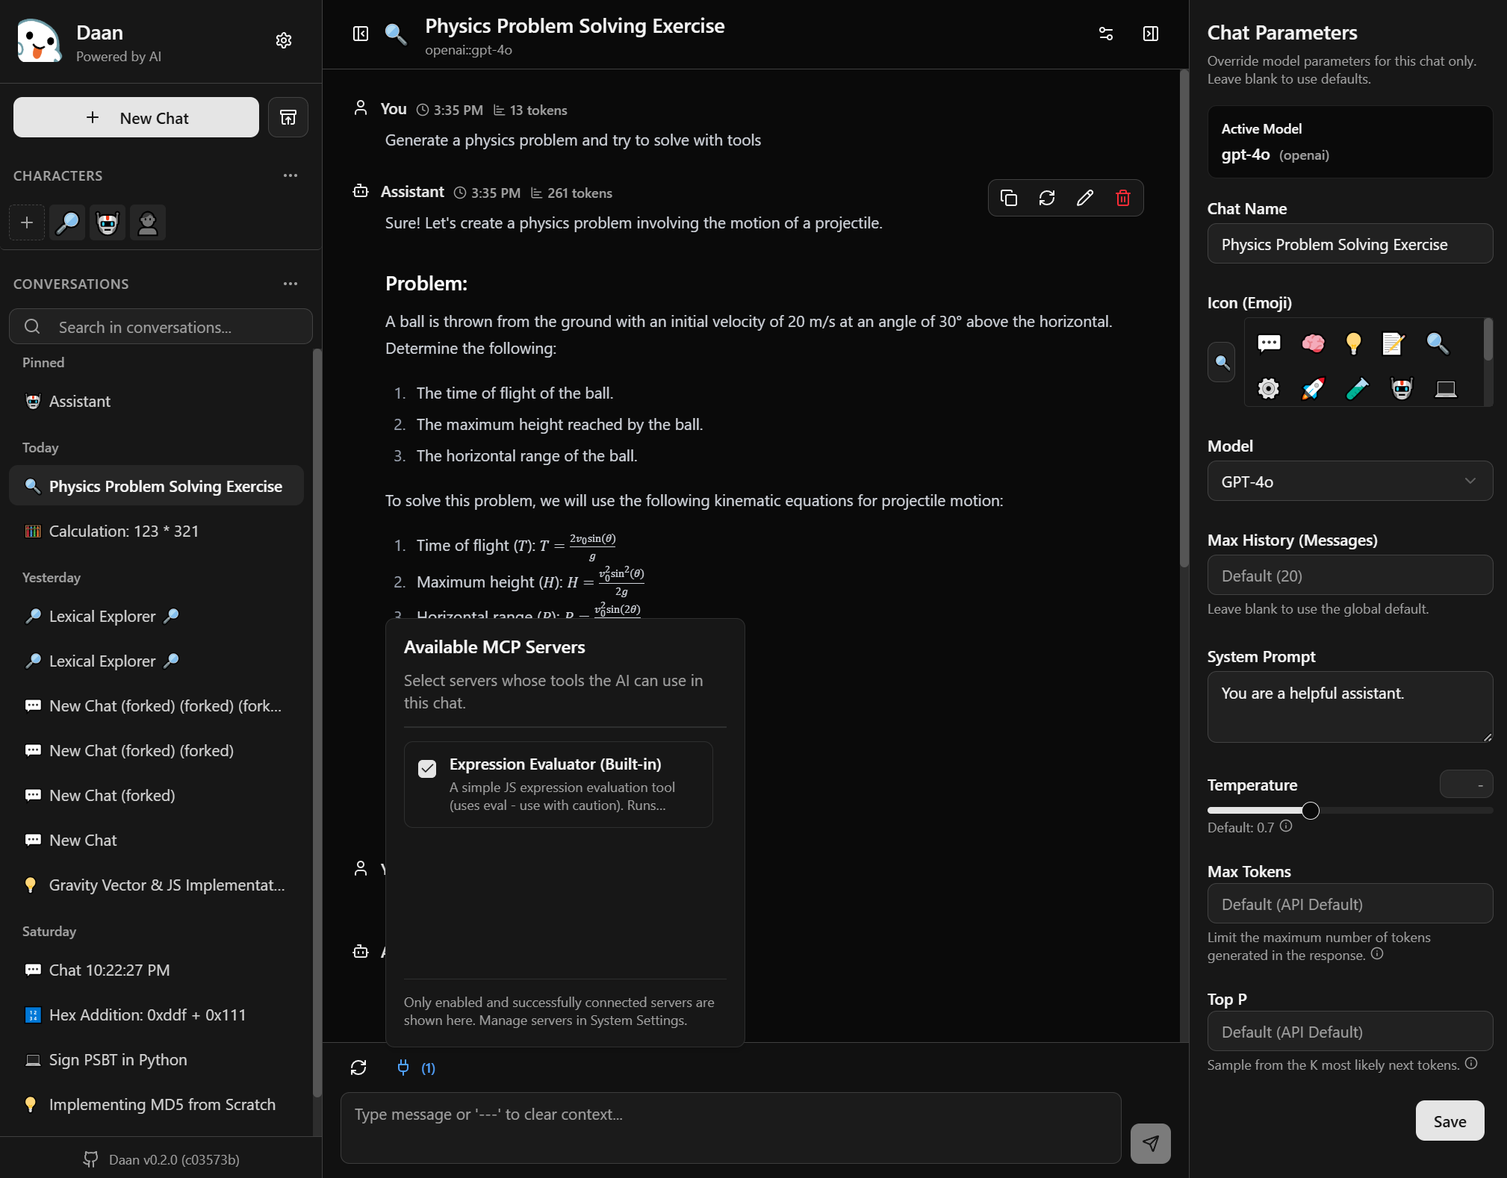Click the send message paper plane
Image resolution: width=1507 pixels, height=1178 pixels.
[x=1150, y=1143]
